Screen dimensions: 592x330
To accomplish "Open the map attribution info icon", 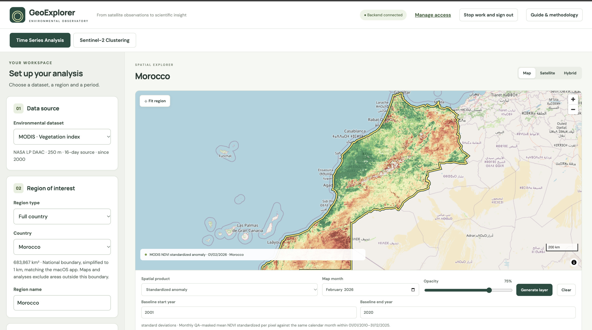I will click(x=574, y=262).
